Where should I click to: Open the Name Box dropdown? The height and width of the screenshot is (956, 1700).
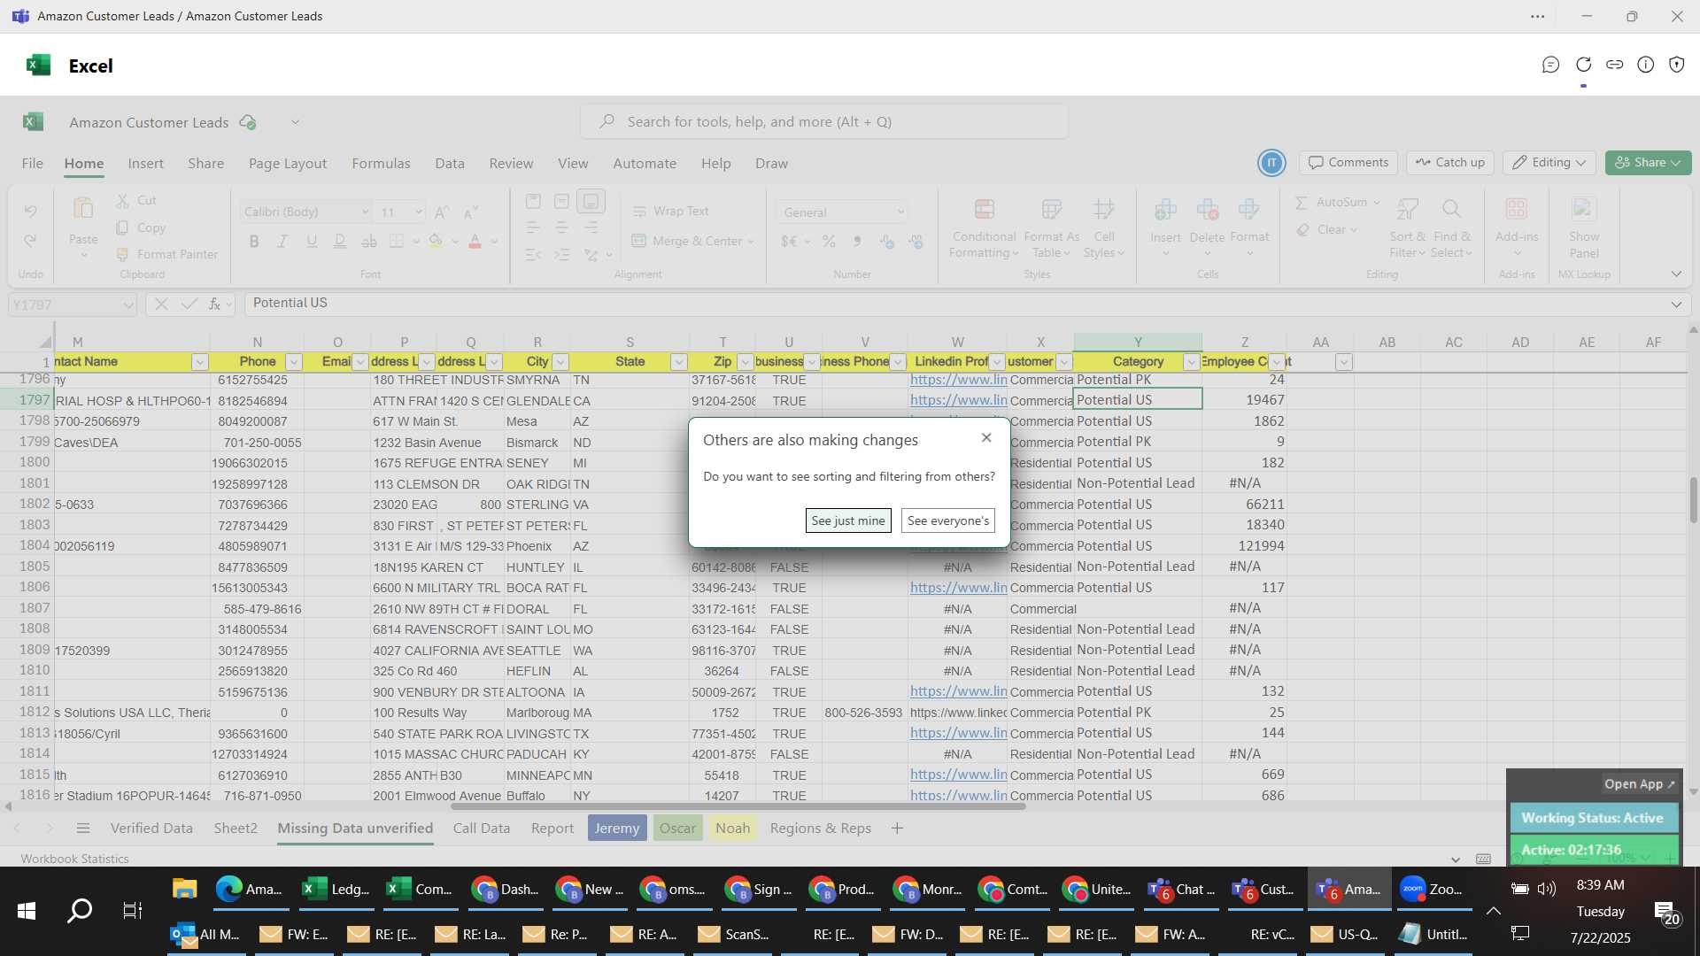(x=127, y=305)
